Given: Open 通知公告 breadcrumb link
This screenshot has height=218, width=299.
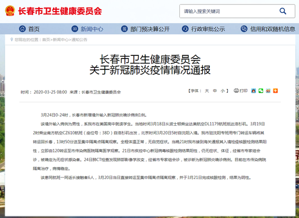Looking at the screenshot, I should pyautogui.click(x=79, y=40).
